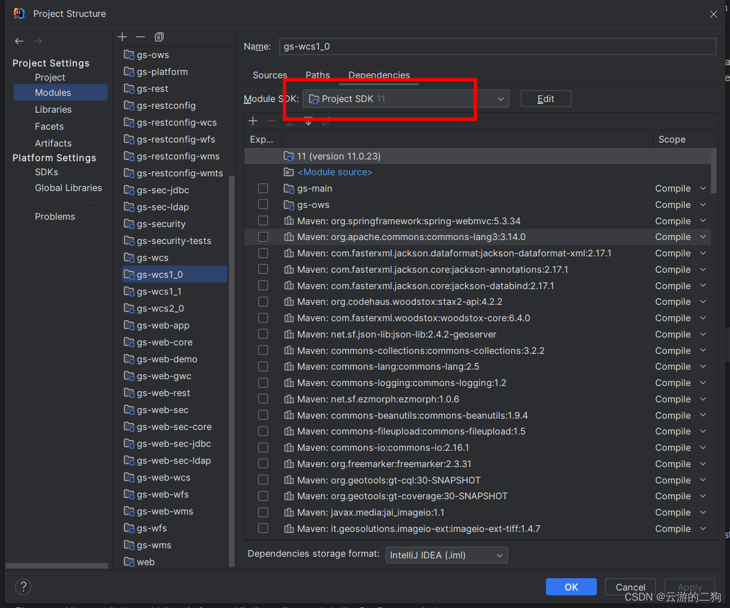Toggle export checkbox for commons-io:2.16.1
Image resolution: width=730 pixels, height=608 pixels.
tap(263, 447)
